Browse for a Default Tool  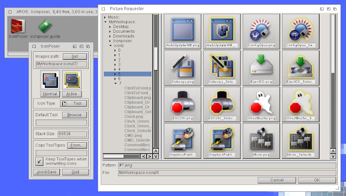point(75,115)
